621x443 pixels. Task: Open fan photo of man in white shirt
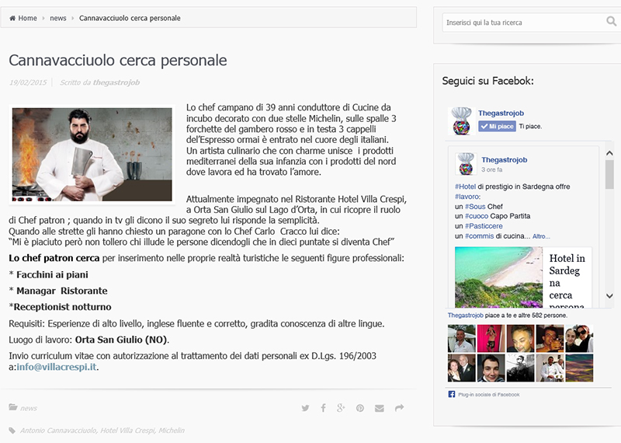[x=461, y=338]
